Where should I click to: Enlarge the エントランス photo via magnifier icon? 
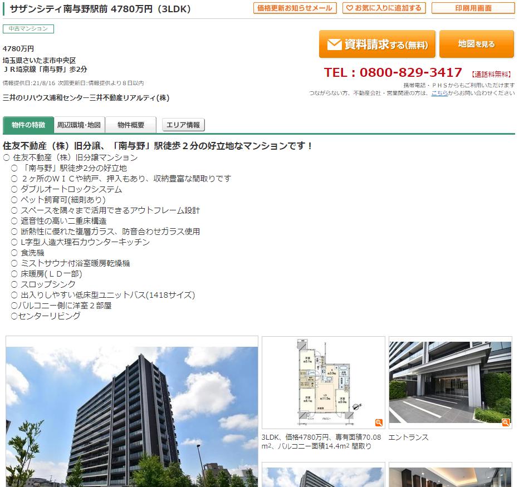(x=506, y=422)
